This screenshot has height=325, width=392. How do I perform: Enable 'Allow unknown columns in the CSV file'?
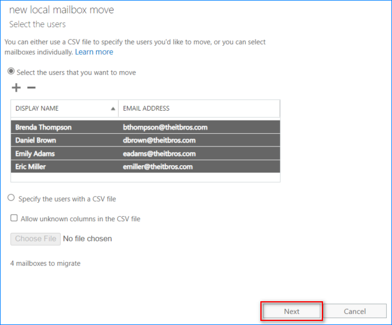(14, 218)
